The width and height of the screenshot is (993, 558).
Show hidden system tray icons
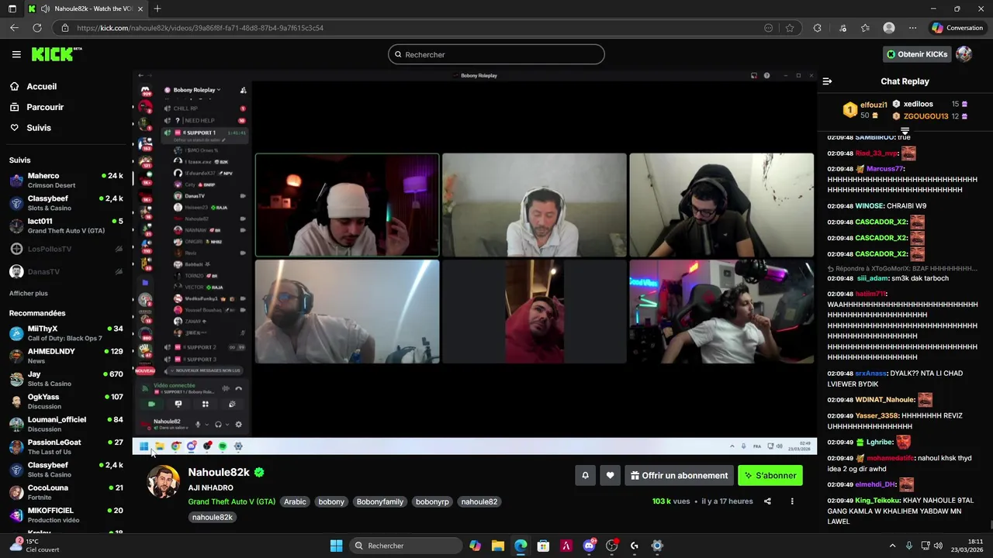[x=892, y=546]
